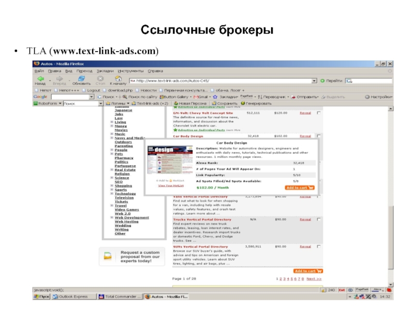Click the Car Body Design thumbnail
Image resolution: width=414 pixels, height=310 pixels.
pos(170,160)
